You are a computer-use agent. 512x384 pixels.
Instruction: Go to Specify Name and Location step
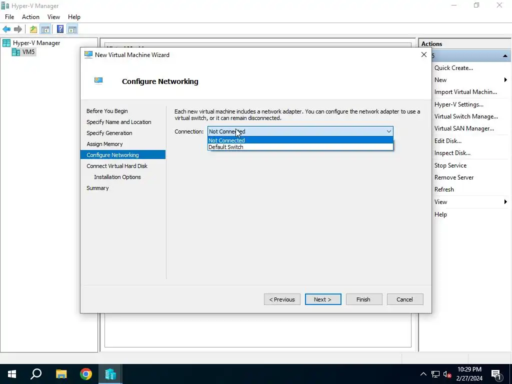click(x=119, y=122)
